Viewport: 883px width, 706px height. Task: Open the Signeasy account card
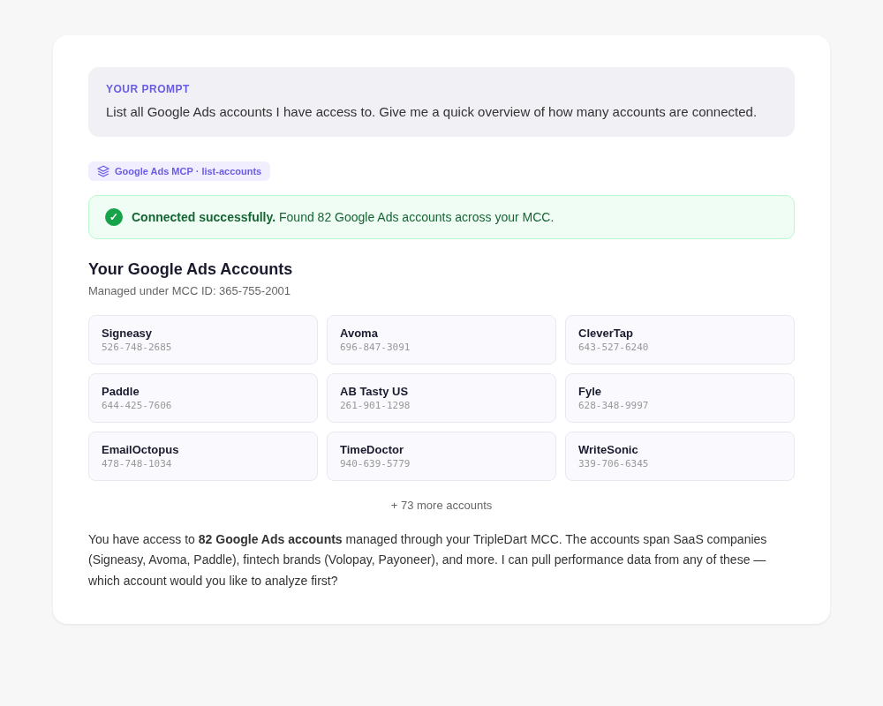pyautogui.click(x=203, y=340)
